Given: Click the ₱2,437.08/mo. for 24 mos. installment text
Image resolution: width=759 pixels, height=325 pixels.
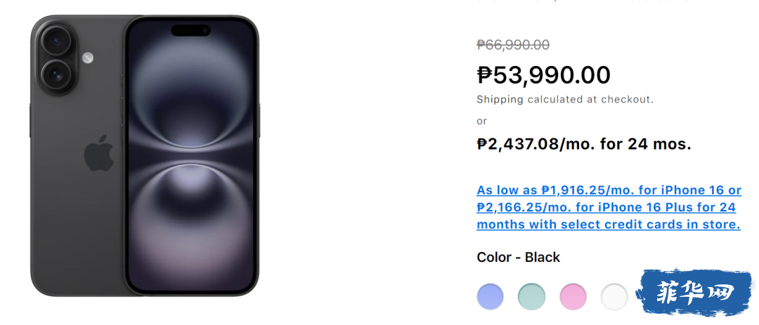Looking at the screenshot, I should (x=584, y=145).
